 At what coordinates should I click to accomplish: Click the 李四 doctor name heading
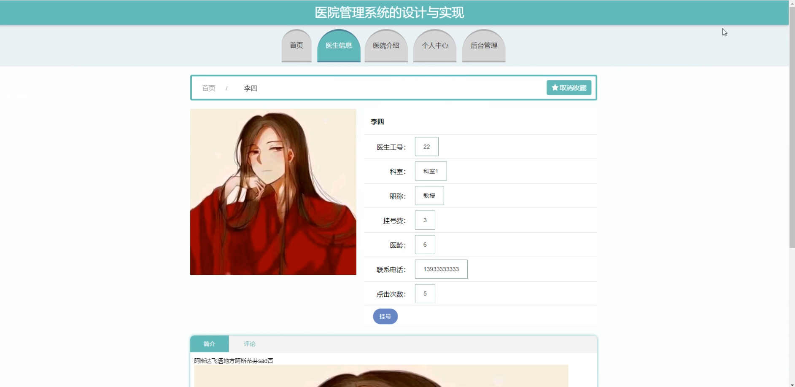pos(377,122)
